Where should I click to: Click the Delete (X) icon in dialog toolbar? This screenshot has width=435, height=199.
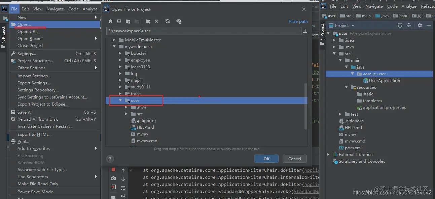[156, 21]
